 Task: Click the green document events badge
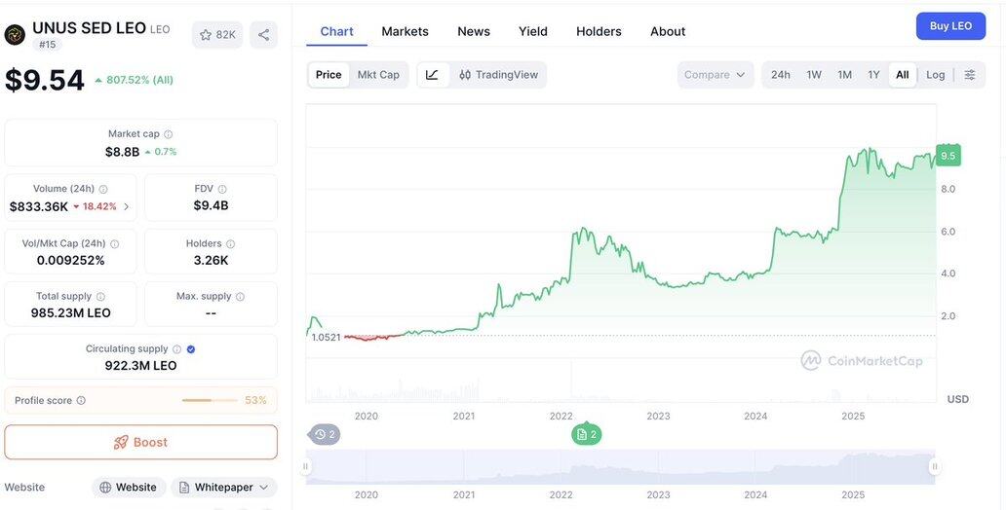(586, 435)
